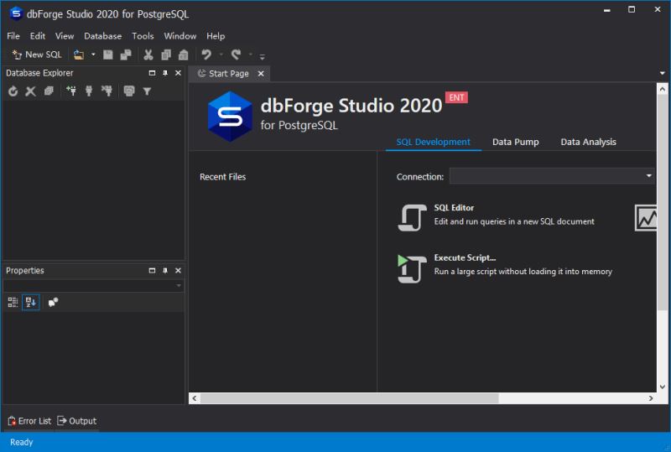The image size is (671, 452).
Task: Click the New Connection plug icon
Action: tap(71, 91)
